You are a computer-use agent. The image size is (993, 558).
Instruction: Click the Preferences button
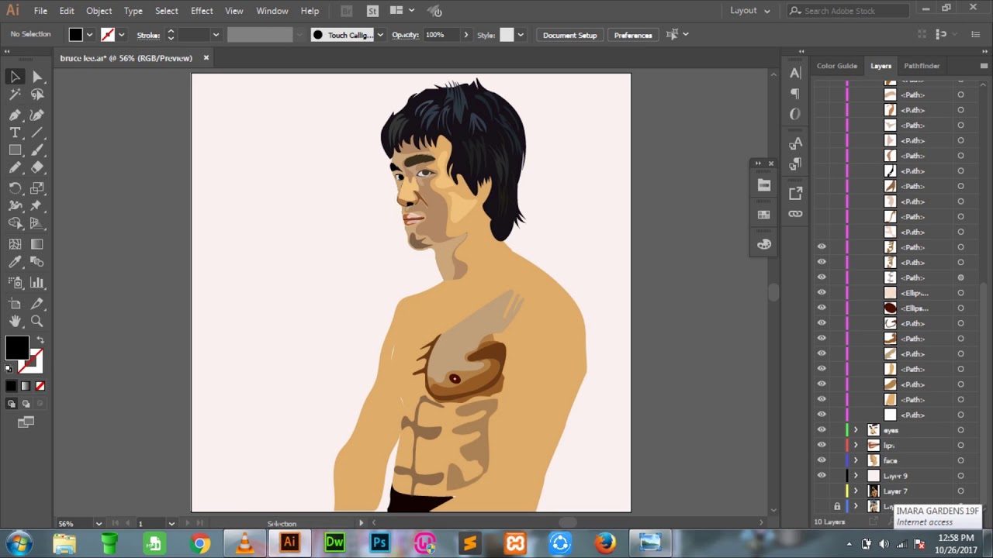(633, 35)
